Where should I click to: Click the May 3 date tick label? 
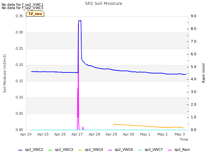pyautogui.click(x=180, y=134)
